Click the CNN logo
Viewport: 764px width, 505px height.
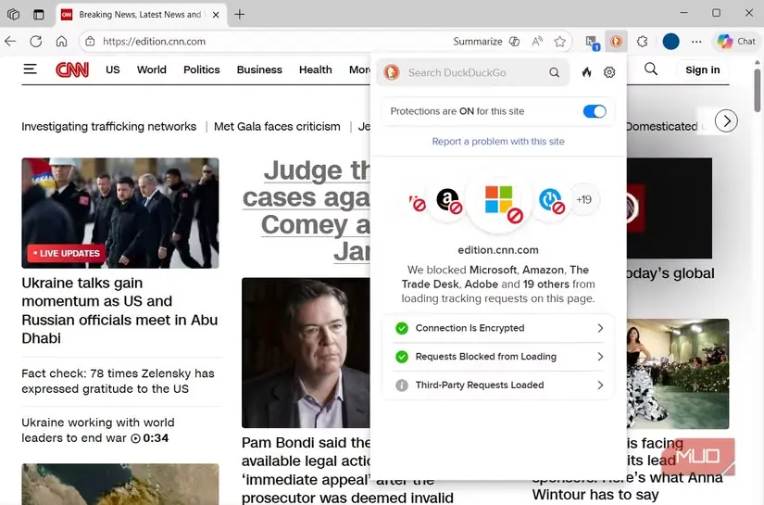pyautogui.click(x=72, y=69)
